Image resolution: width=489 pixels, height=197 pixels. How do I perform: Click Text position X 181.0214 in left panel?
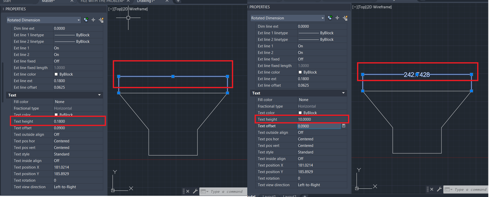61,168
